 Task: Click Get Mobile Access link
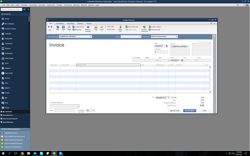point(11,133)
